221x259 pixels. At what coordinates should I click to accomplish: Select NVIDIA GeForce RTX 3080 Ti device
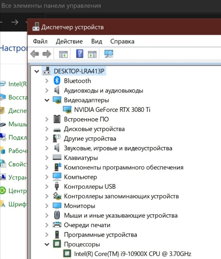112,110
